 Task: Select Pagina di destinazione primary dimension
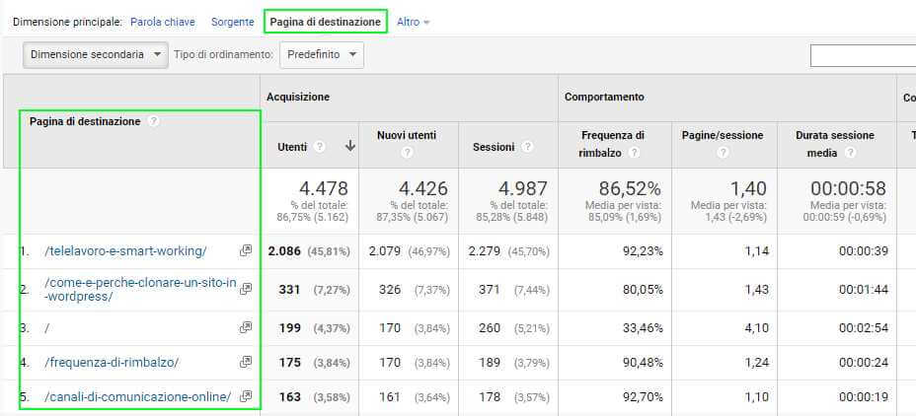click(325, 22)
